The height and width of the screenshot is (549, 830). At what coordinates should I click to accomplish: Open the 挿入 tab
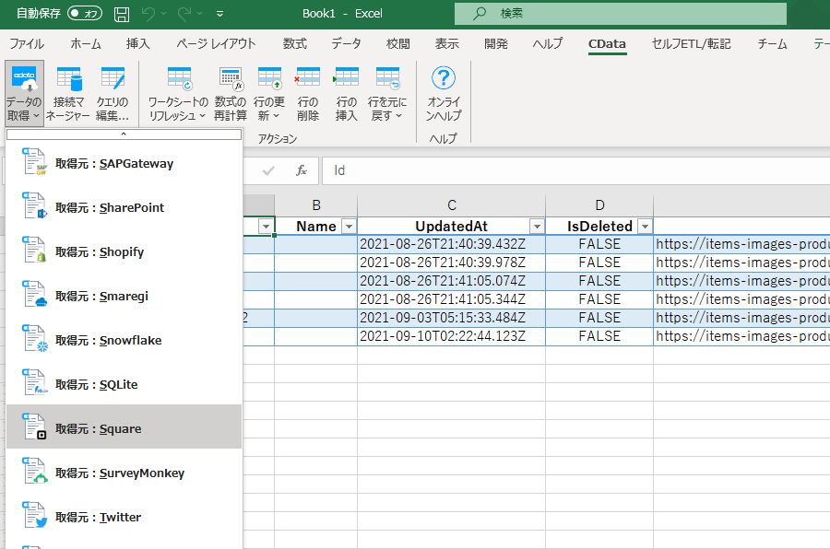[138, 44]
